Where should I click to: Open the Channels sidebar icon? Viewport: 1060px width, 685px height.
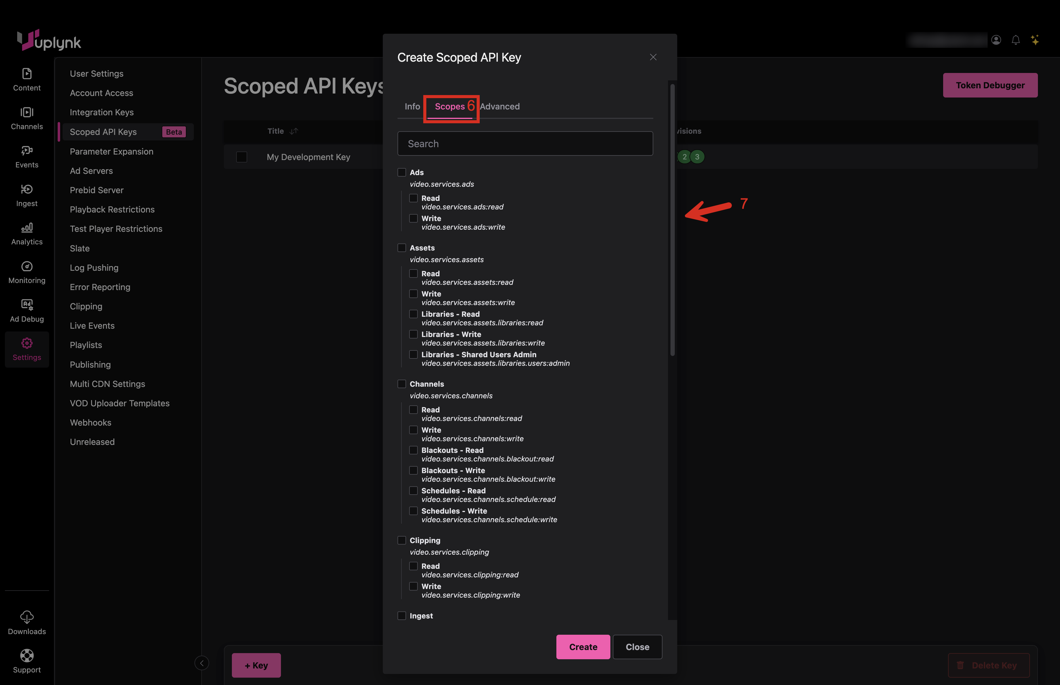point(27,113)
